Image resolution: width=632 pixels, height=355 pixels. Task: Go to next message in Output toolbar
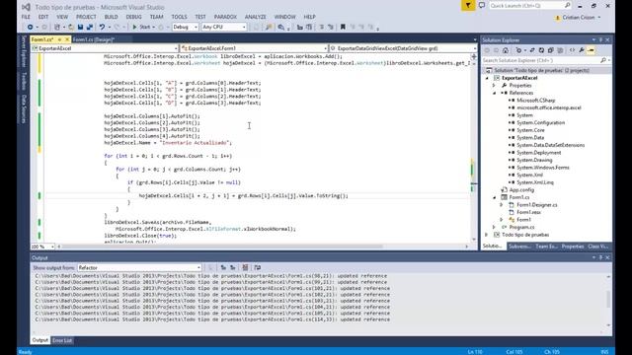pyautogui.click(x=233, y=267)
